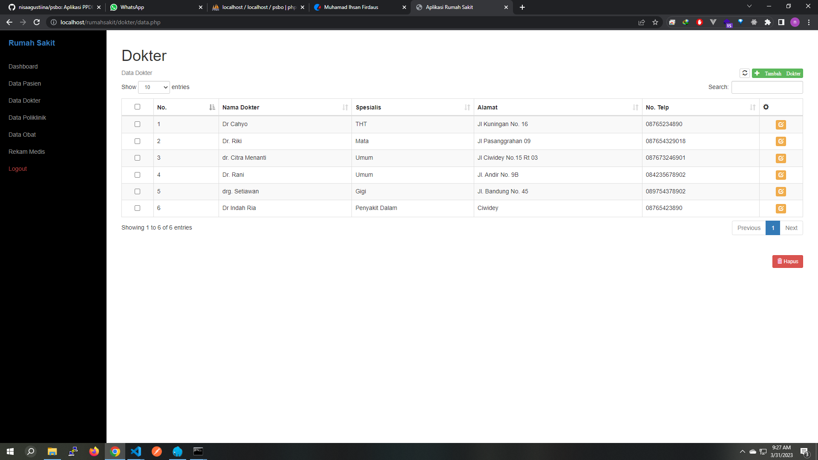The width and height of the screenshot is (818, 460).
Task: Check the box for Dr. Riki
Action: pos(137,141)
